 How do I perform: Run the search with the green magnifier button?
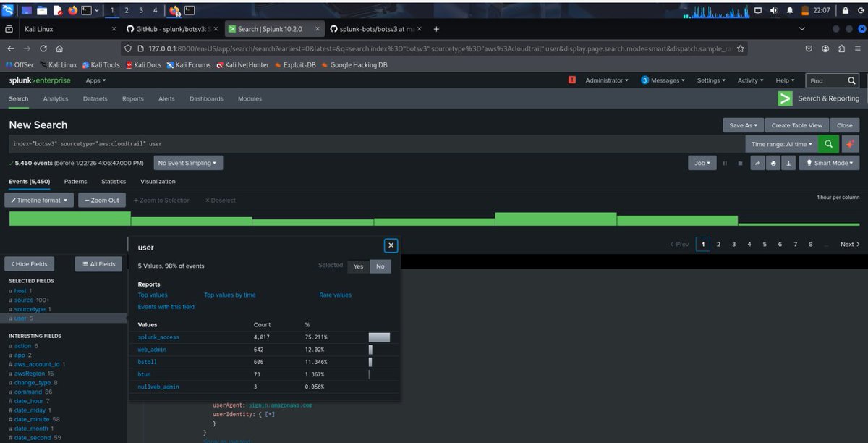tap(828, 144)
